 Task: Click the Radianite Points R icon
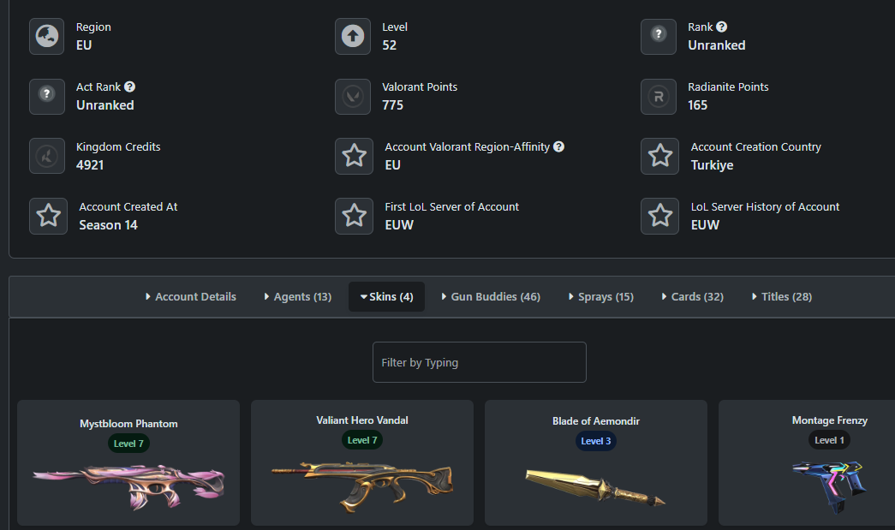(x=659, y=97)
